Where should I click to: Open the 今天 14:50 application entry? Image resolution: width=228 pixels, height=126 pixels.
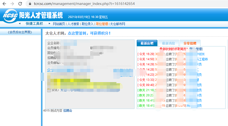click(x=173, y=59)
